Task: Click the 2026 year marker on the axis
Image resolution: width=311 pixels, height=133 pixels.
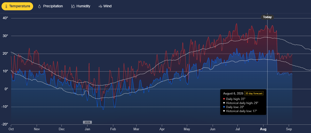Action: click(x=87, y=122)
